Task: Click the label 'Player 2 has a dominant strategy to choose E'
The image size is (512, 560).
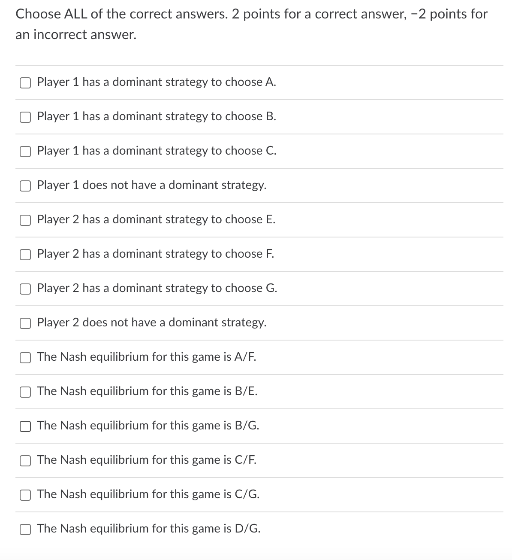Action: [x=156, y=220]
